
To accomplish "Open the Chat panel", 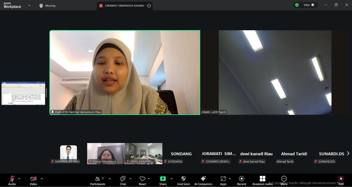I will [123, 180].
